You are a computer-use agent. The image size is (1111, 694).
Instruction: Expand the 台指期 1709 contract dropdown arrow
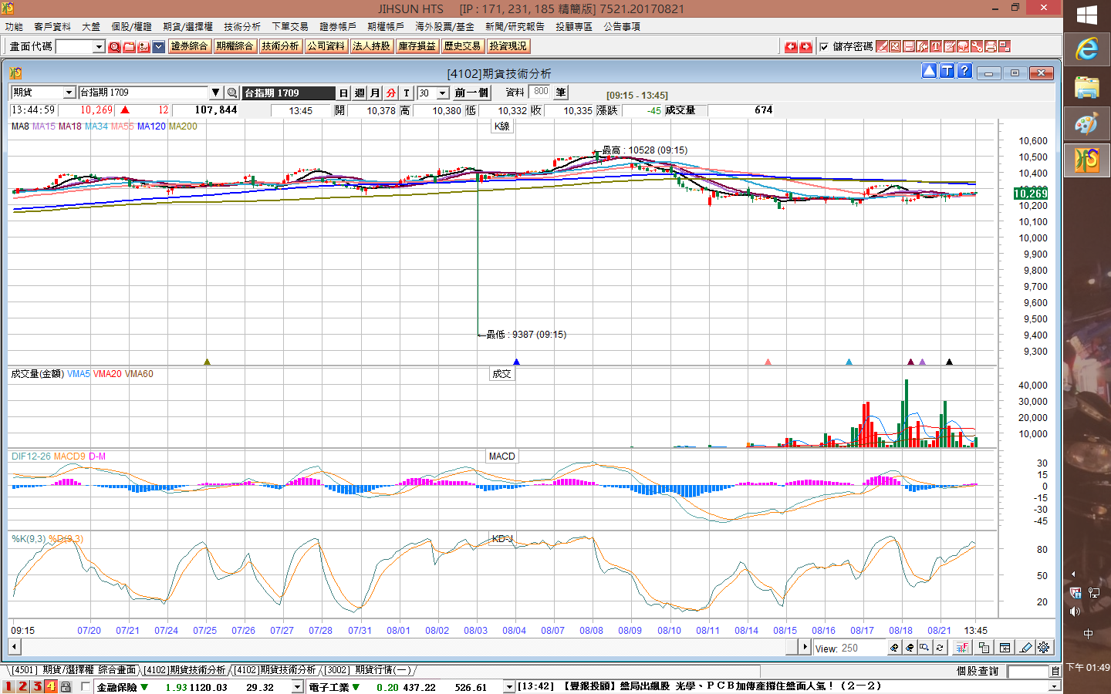pos(216,93)
